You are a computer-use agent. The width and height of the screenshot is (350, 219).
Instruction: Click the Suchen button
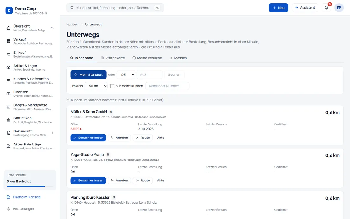pyautogui.click(x=174, y=75)
